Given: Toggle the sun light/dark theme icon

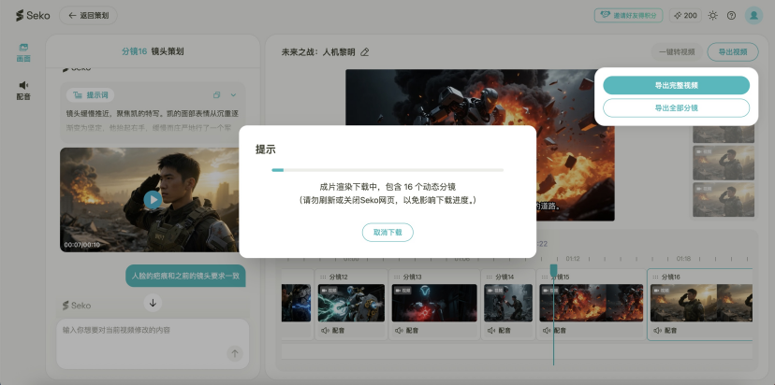Looking at the screenshot, I should 712,15.
